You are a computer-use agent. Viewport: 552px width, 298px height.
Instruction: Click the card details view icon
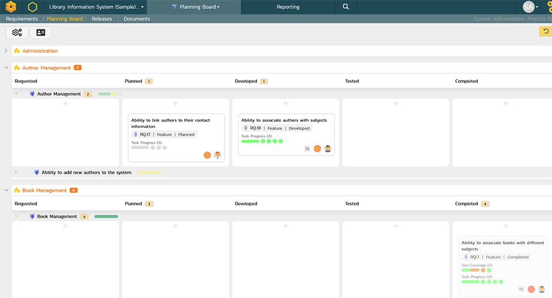click(40, 33)
